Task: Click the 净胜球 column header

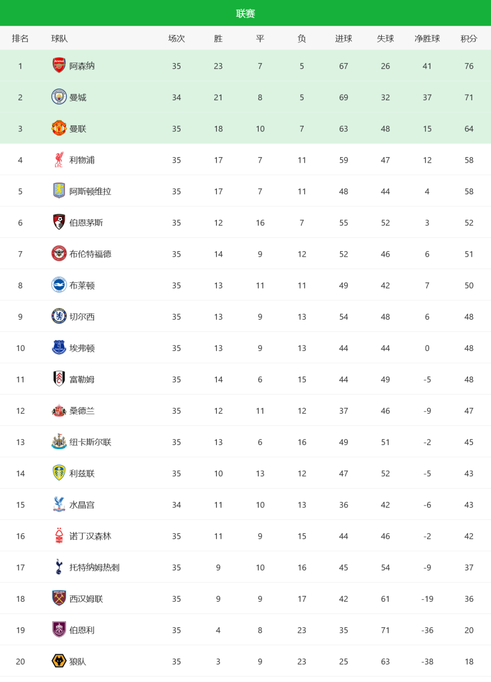Action: pos(427,38)
